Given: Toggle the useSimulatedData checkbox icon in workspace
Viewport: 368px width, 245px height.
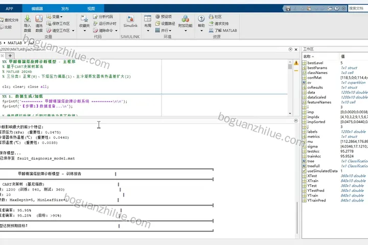Looking at the screenshot, I should click(304, 171).
